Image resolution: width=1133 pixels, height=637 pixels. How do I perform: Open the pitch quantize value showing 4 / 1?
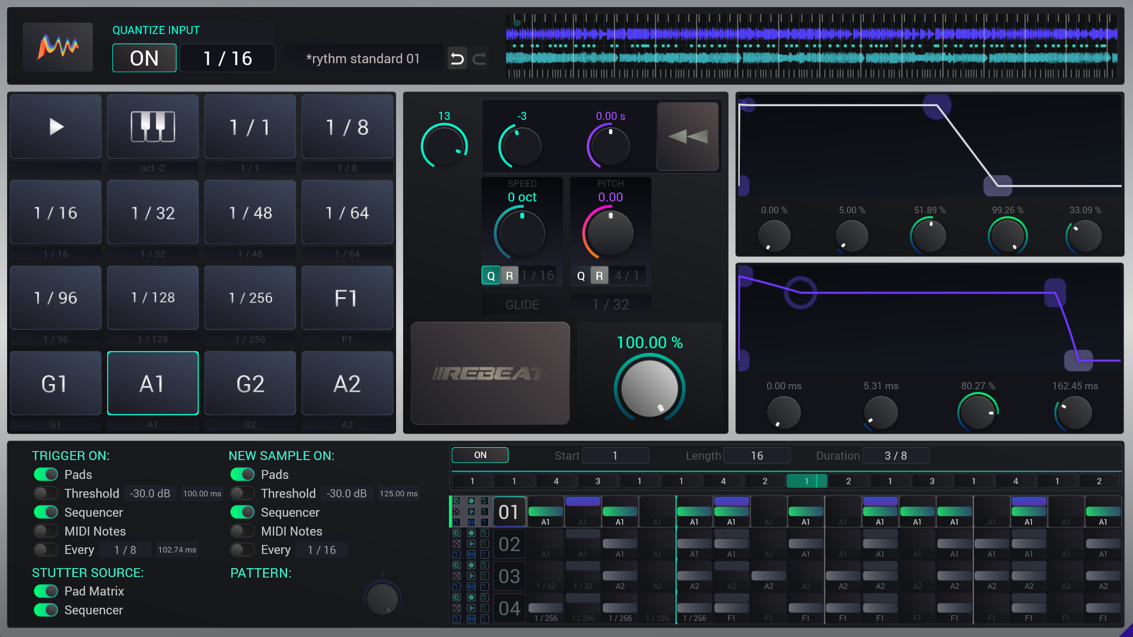click(x=628, y=275)
